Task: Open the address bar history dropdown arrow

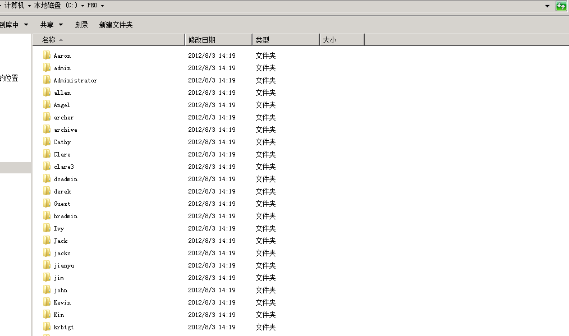Action: (547, 6)
